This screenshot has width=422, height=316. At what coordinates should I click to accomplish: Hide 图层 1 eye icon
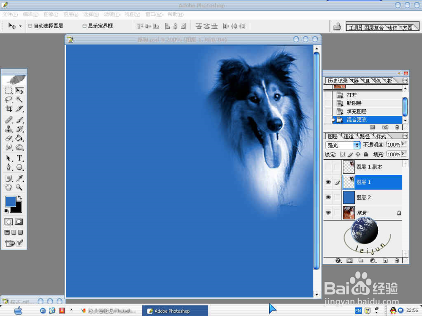click(328, 182)
